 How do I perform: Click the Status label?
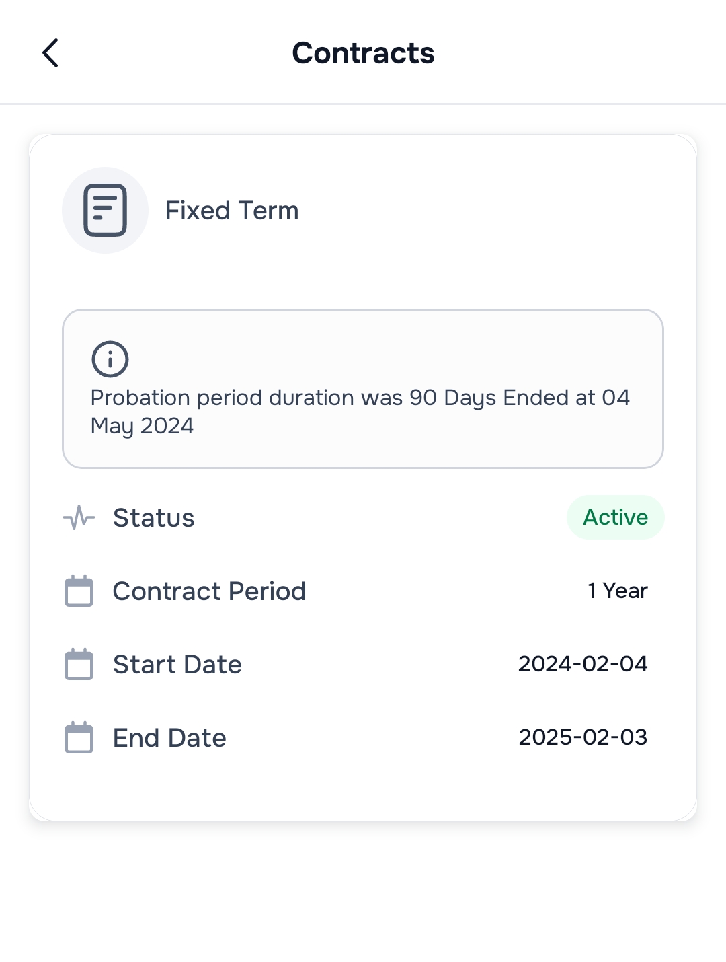point(153,518)
